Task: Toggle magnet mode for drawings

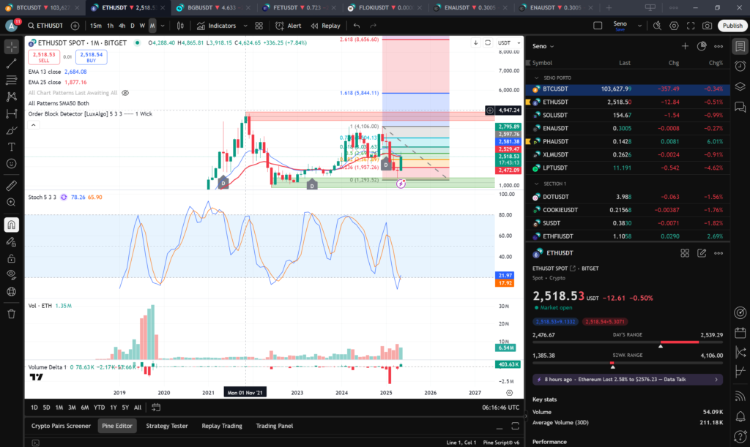Action: click(x=12, y=225)
